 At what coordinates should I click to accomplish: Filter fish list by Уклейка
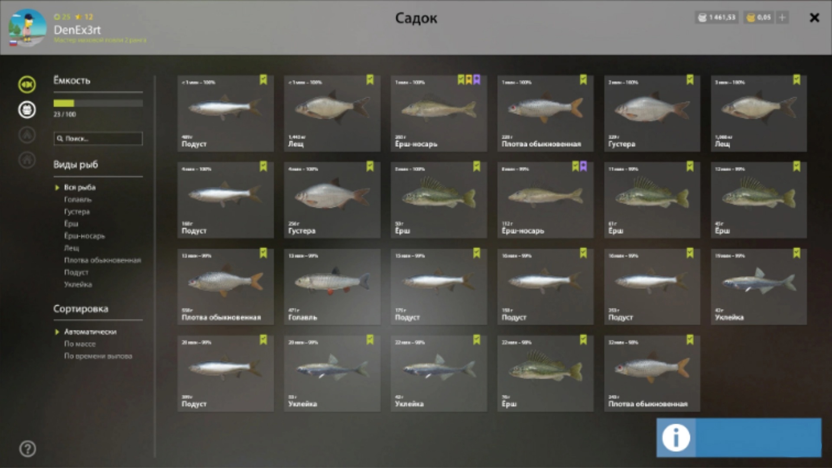coord(78,284)
